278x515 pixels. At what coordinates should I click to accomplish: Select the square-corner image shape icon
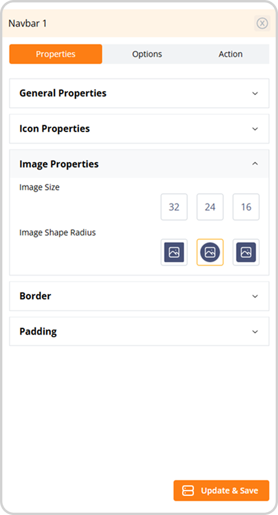(x=174, y=252)
